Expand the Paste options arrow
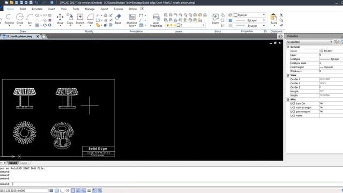The height and width of the screenshot is (193, 343). click(x=274, y=26)
